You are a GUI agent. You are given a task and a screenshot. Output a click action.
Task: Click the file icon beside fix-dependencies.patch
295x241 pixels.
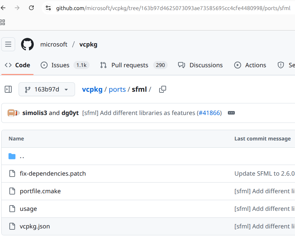[12, 173]
